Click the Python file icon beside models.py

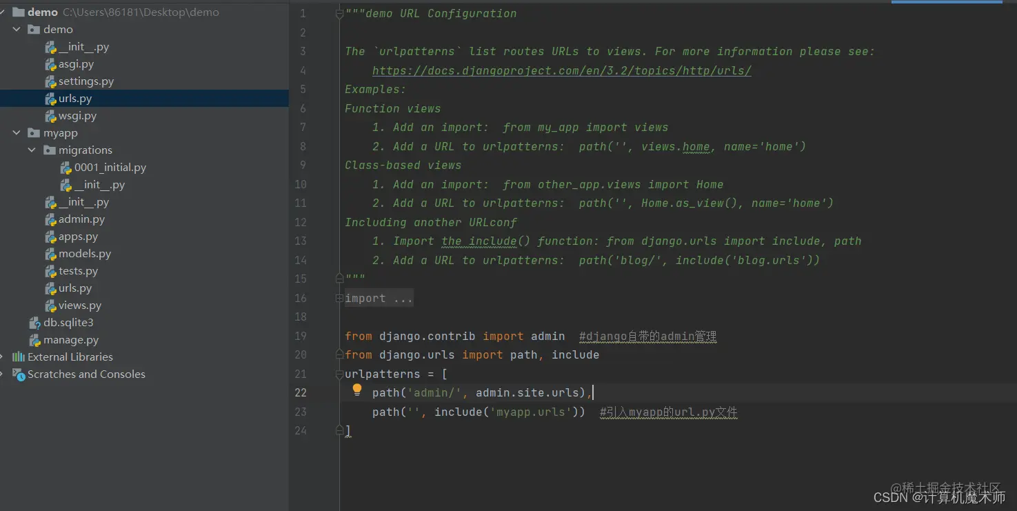pyautogui.click(x=50, y=254)
